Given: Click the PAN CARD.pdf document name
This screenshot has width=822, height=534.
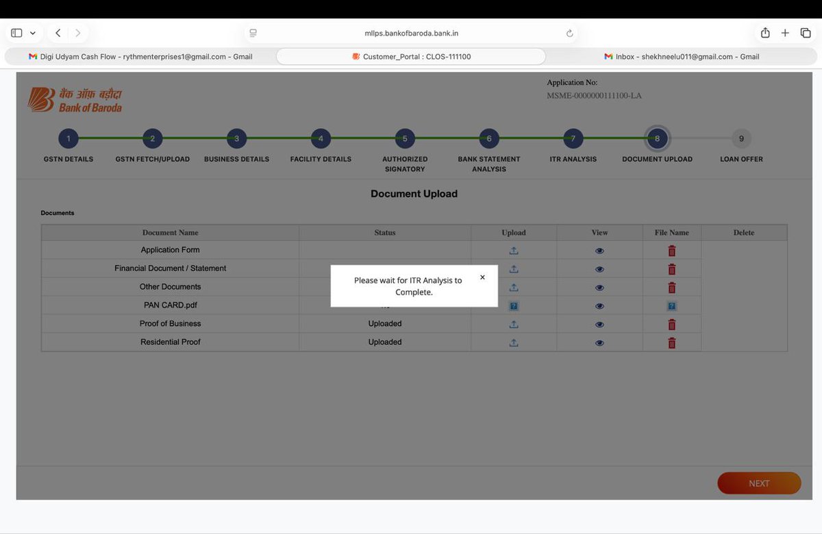Looking at the screenshot, I should [171, 305].
